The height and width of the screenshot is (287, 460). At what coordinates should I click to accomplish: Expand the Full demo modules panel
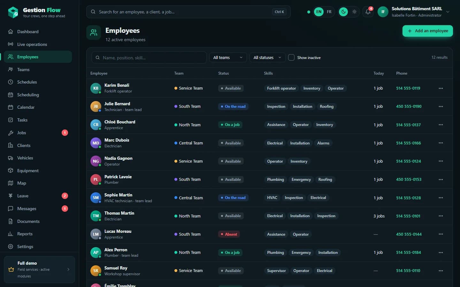point(39,269)
